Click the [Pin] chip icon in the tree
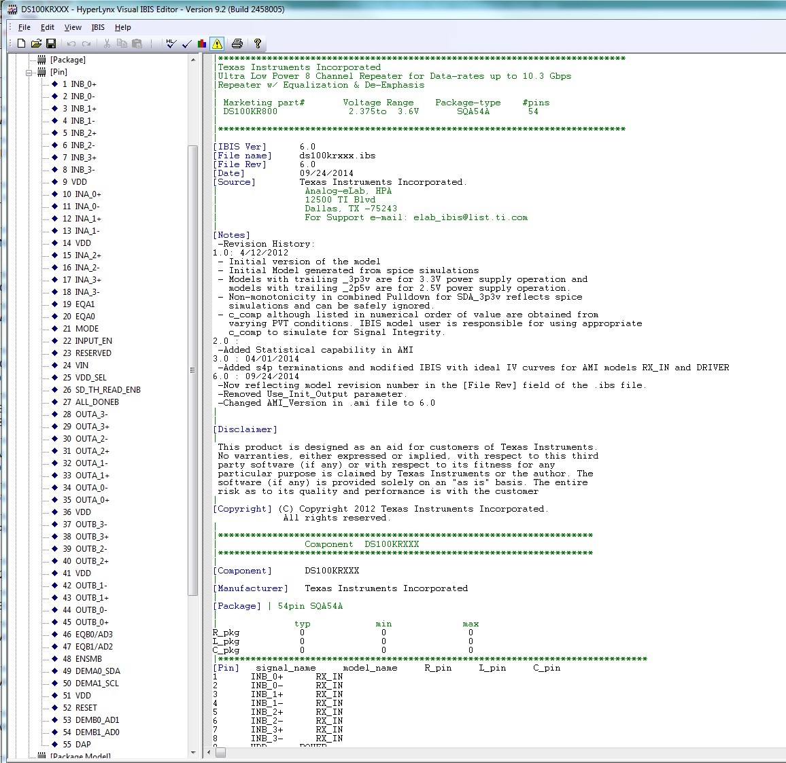Viewport: 786px width, 763px height. 41,72
